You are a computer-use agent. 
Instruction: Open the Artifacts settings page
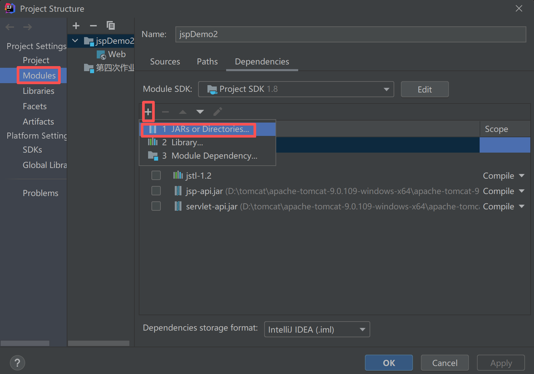38,122
